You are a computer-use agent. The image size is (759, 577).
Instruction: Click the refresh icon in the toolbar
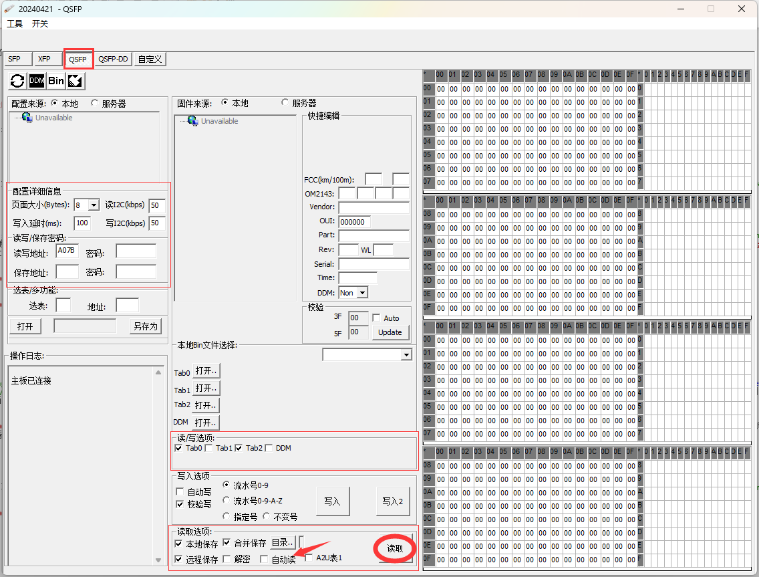click(19, 81)
